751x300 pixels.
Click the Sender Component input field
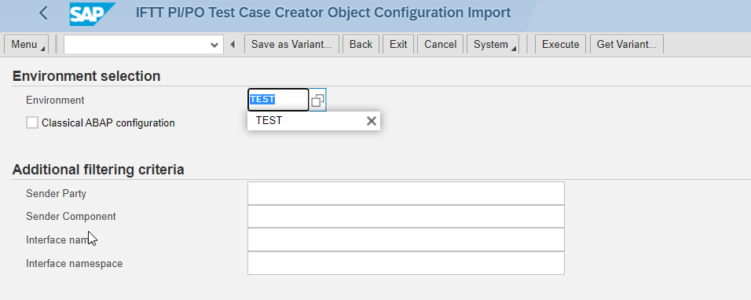click(x=406, y=216)
